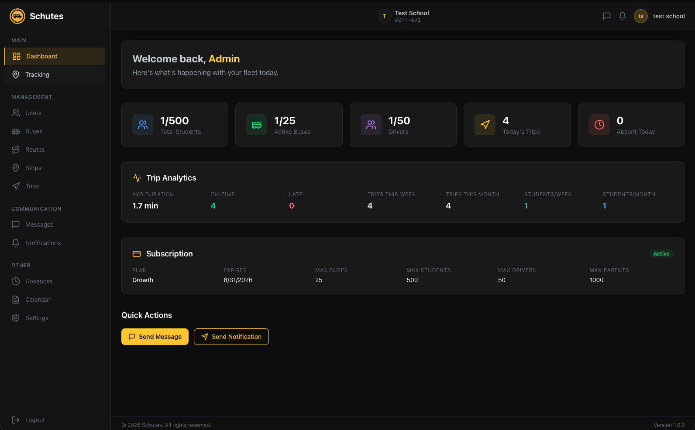
Task: Click the Total Students people icon
Action: [x=143, y=125]
